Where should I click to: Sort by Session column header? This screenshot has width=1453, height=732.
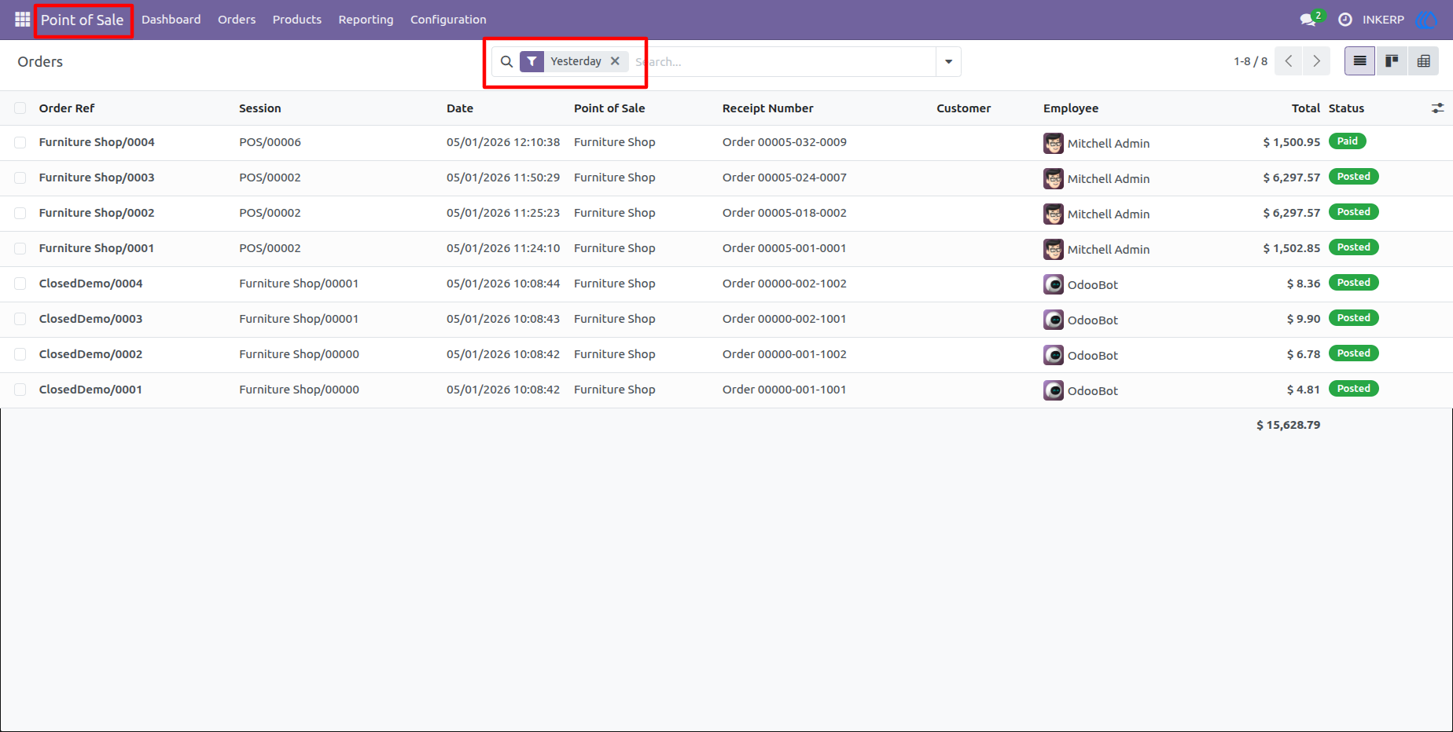click(260, 108)
